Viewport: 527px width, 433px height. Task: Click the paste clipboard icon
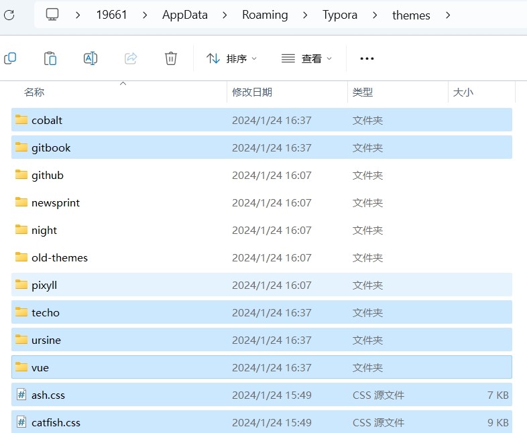pos(50,58)
